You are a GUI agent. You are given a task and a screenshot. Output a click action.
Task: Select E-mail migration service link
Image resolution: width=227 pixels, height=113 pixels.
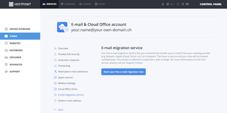tap(71, 95)
